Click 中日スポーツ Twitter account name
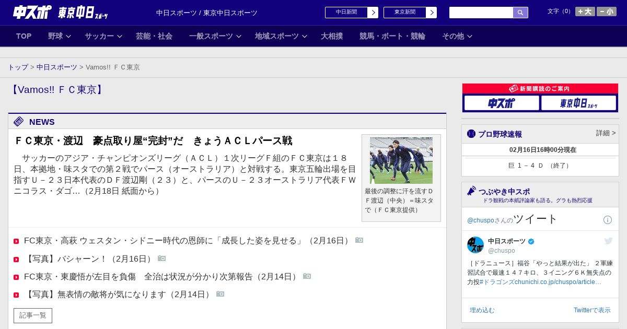The image size is (627, 329). pos(507,241)
